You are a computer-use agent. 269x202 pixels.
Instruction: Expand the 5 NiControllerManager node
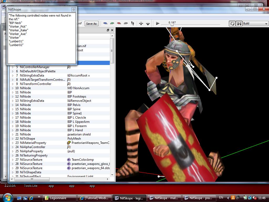click(x=13, y=67)
